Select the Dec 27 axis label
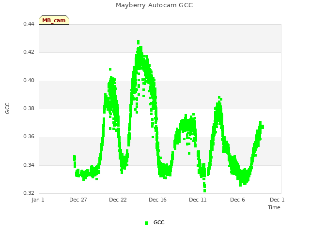 coord(78,200)
